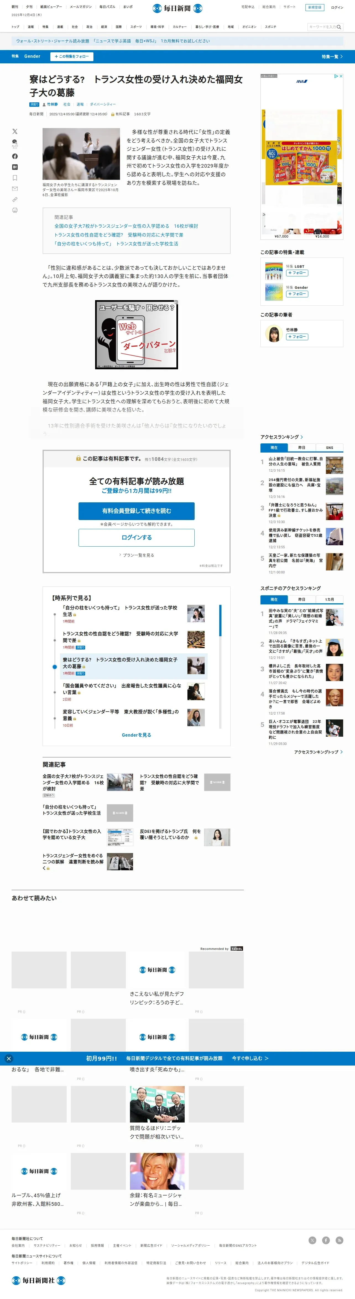355x1299 pixels.
Task: Open the アクセスランキング heading chevron
Action: 302,437
